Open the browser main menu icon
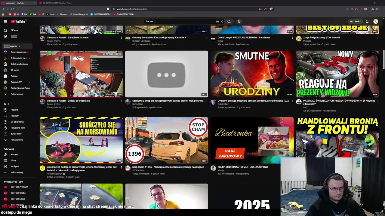The height and width of the screenshot is (216, 385). coord(382,9)
